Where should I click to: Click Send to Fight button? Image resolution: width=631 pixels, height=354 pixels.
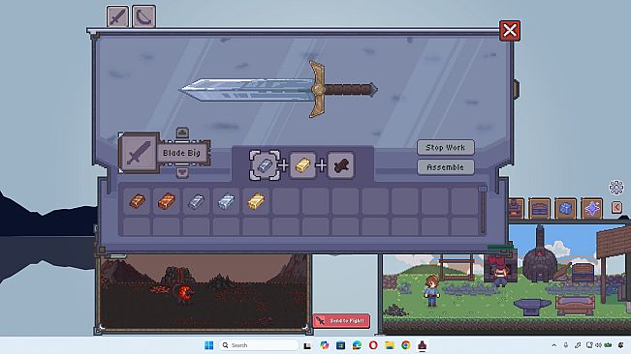pos(341,321)
